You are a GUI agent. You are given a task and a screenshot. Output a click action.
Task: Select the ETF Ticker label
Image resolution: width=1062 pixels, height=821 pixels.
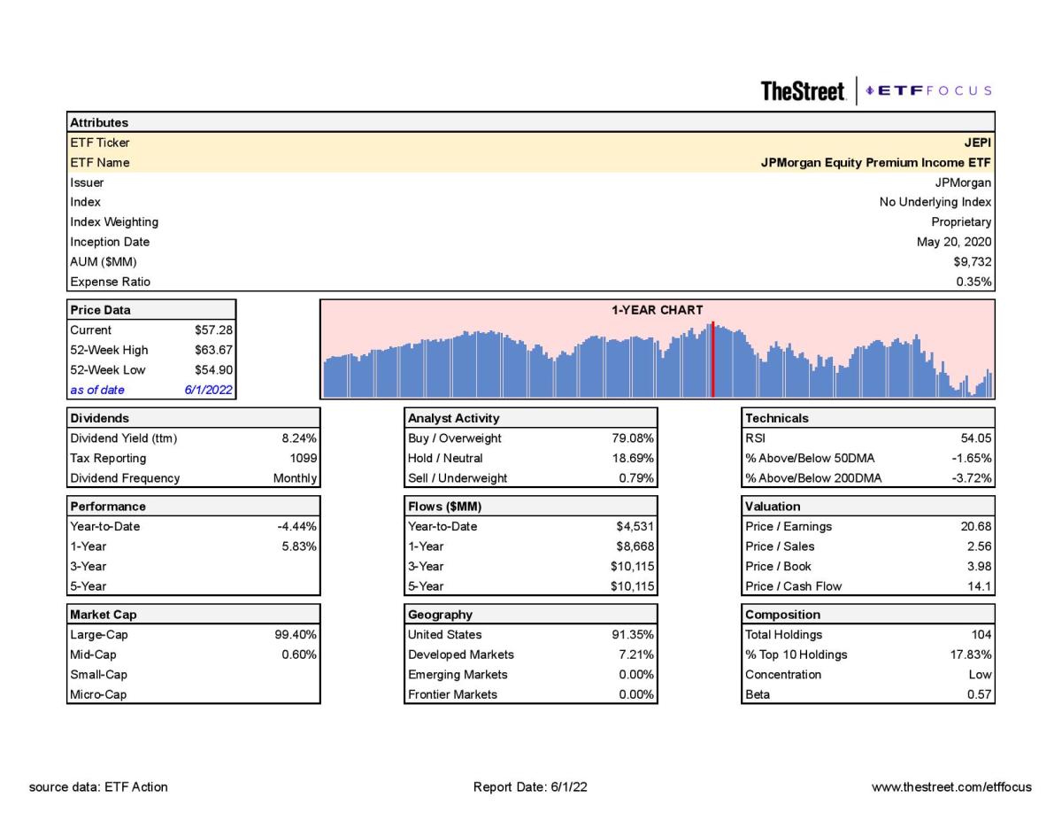point(100,143)
